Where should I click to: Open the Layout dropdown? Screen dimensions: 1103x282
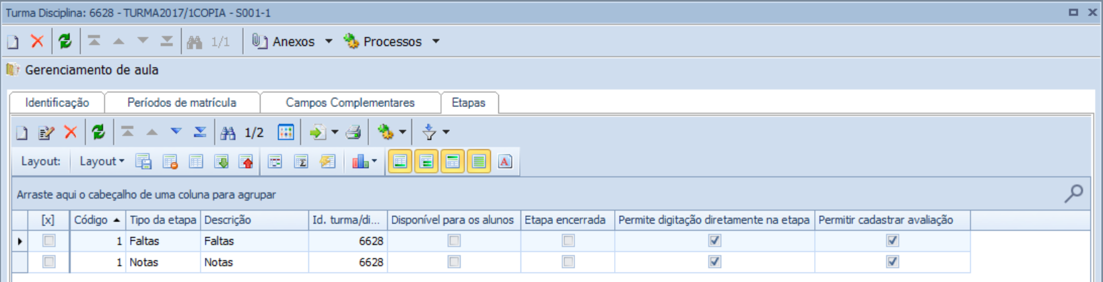pyautogui.click(x=102, y=162)
